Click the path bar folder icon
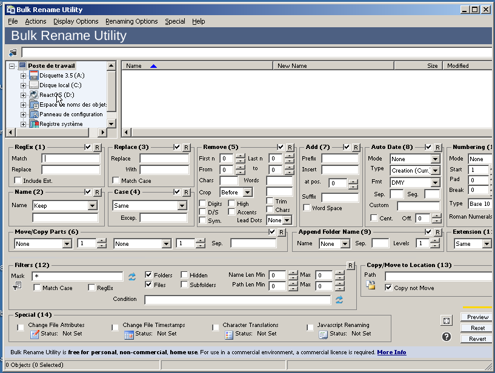This screenshot has width=495, height=373. pos(13,53)
